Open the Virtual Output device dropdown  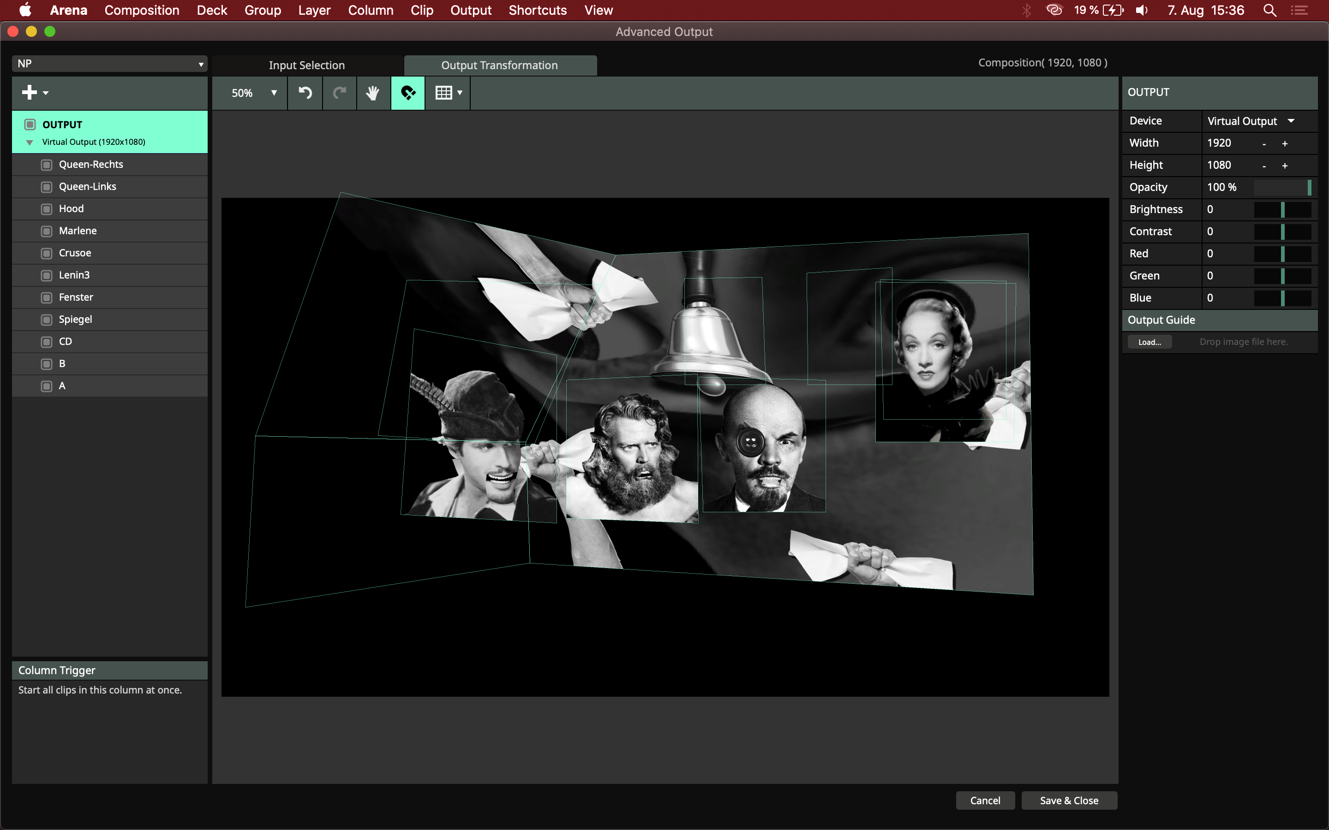1252,121
